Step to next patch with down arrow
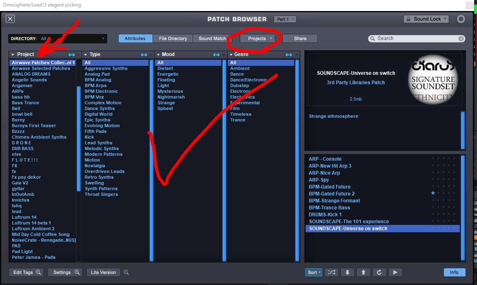 pyautogui.click(x=347, y=272)
